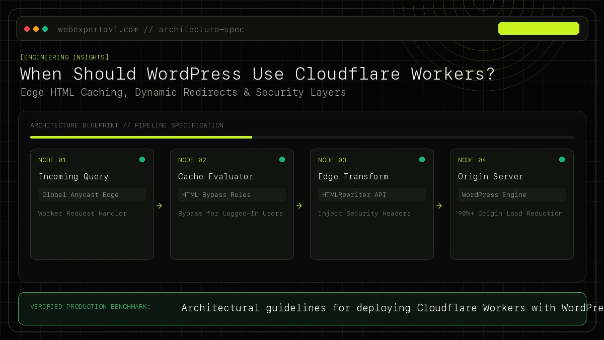This screenshot has width=604, height=340.
Task: Click the Edge Transform title
Action: (x=353, y=176)
